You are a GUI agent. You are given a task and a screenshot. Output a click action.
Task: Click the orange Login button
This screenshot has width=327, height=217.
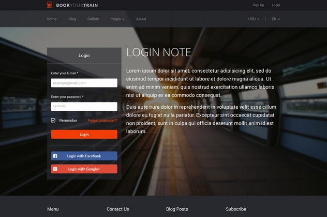(84, 135)
